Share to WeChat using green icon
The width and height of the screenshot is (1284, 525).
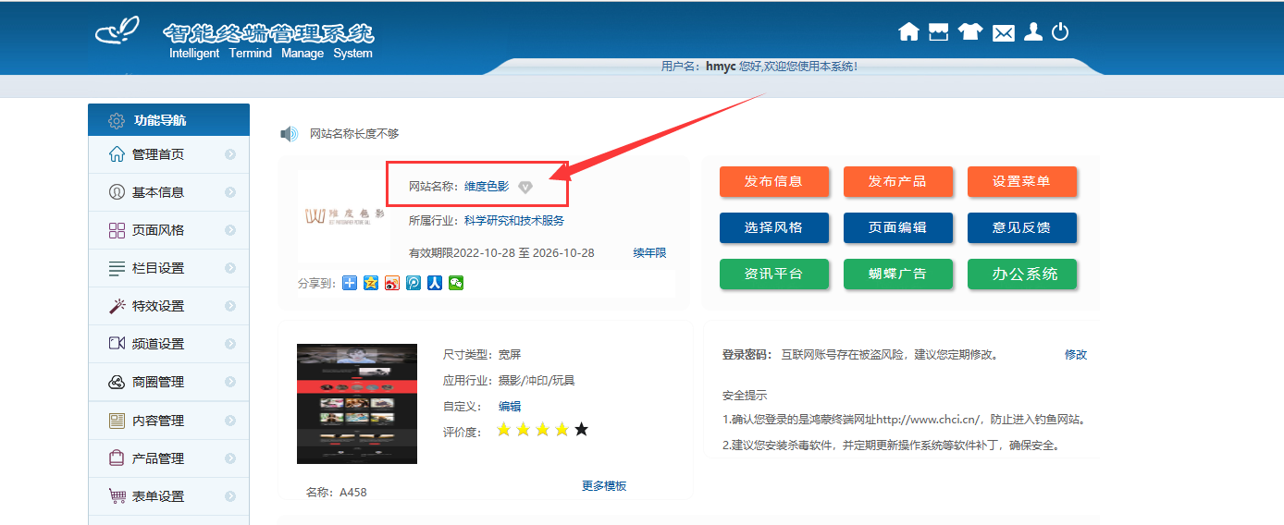tap(456, 283)
